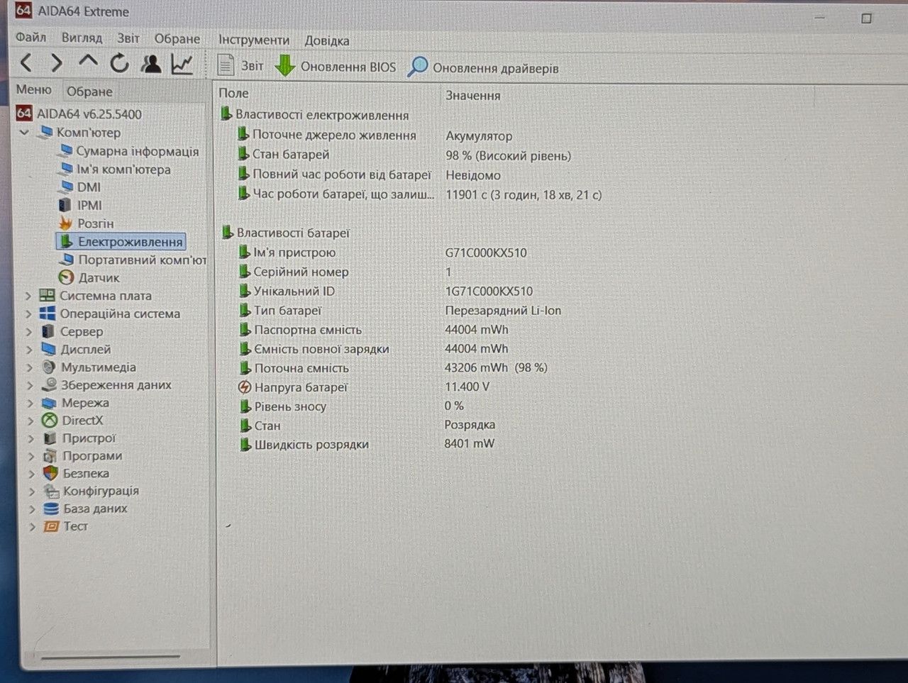Screen dimensions: 908x683
Task: Switch to the Обране tab
Action: [89, 91]
